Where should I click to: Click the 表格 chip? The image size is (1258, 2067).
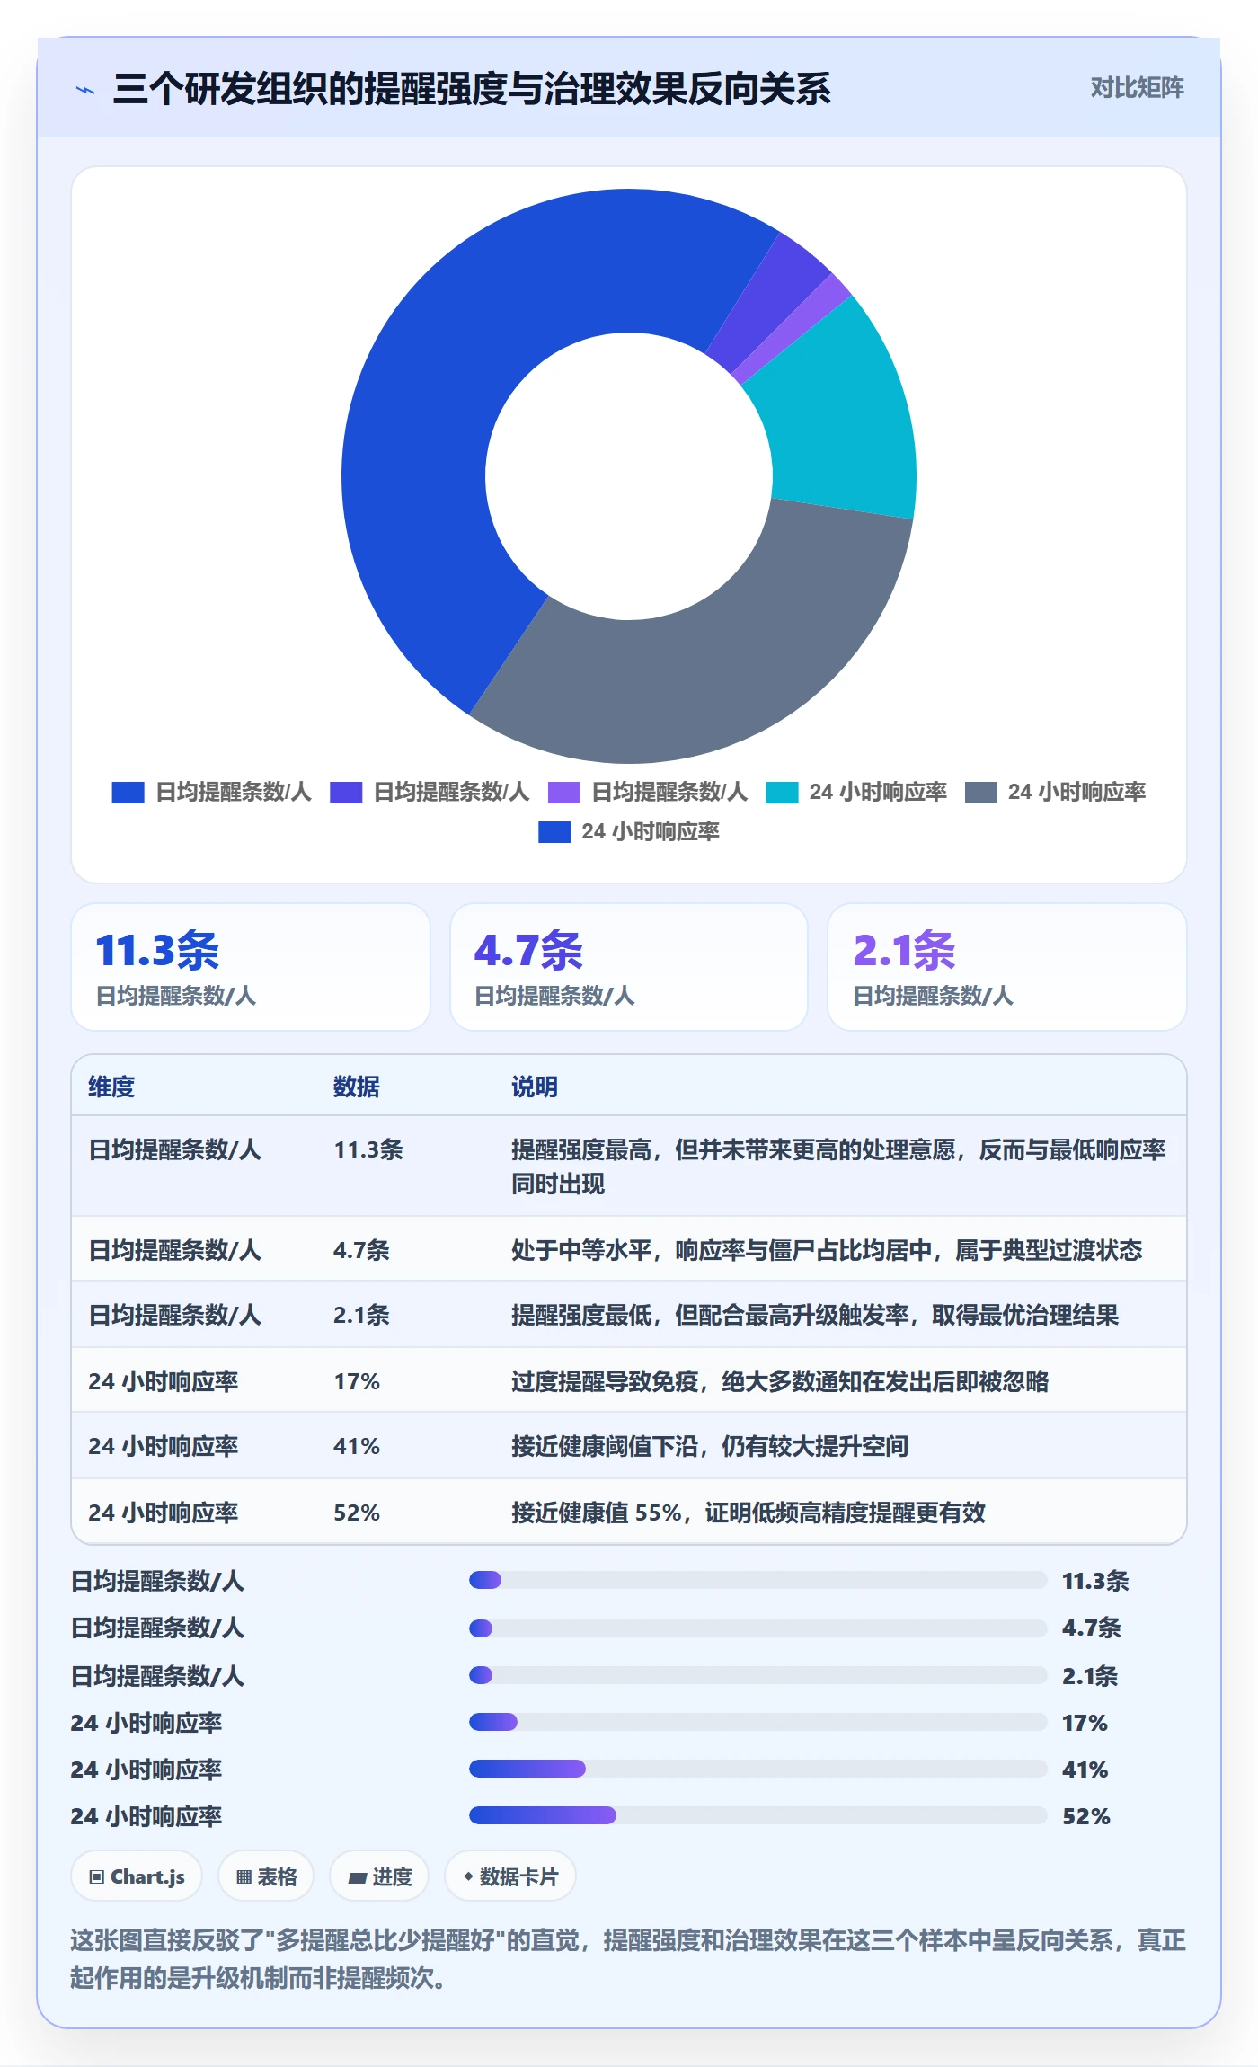266,1876
